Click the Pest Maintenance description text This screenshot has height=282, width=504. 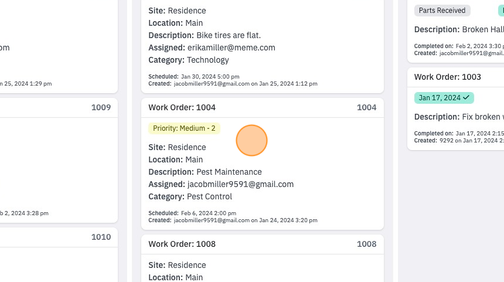(x=229, y=172)
